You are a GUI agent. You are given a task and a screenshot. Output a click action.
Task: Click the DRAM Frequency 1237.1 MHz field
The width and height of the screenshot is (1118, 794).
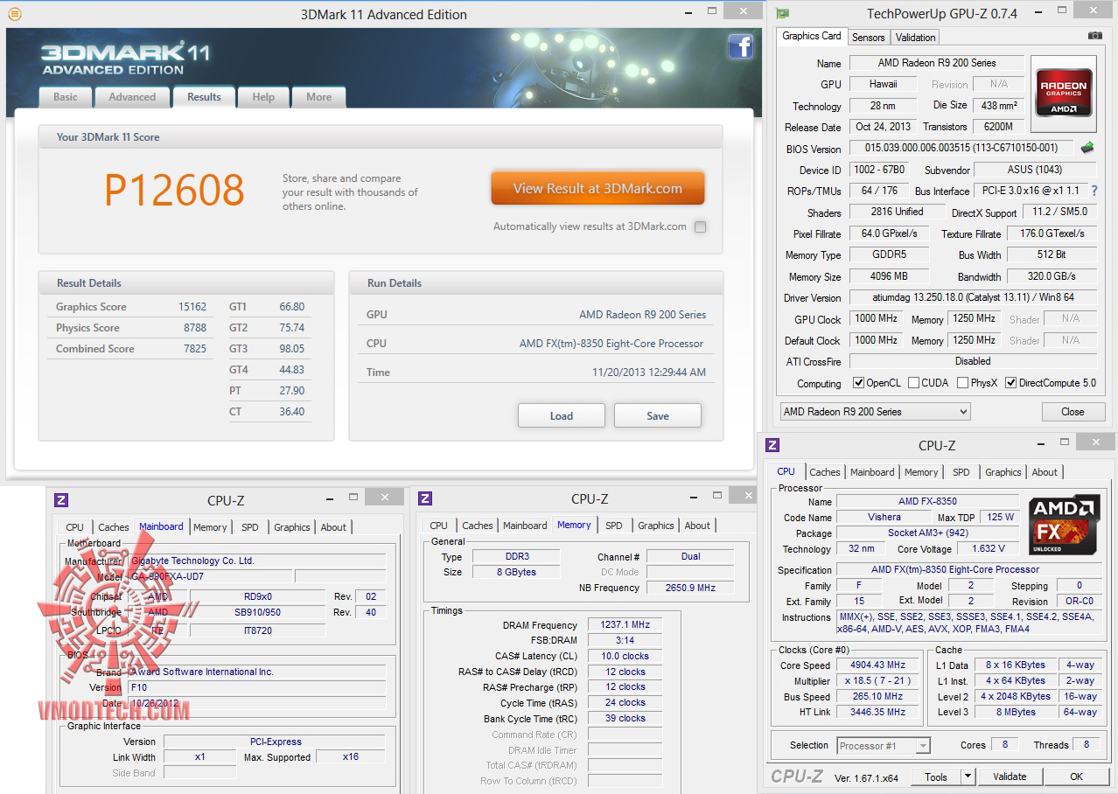pyautogui.click(x=625, y=624)
